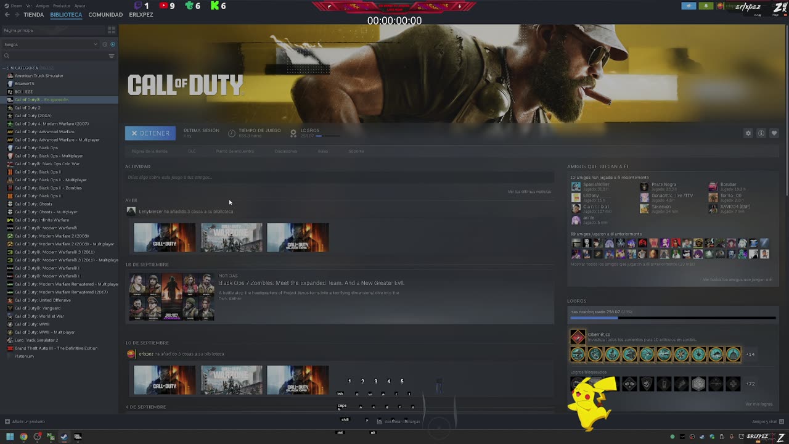789x444 pixels.
Task: Open the Discusiones link
Action: tap(285, 151)
